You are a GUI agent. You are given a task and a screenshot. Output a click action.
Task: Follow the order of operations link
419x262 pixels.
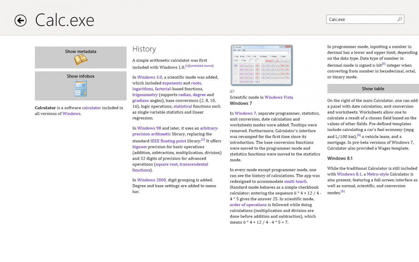click(x=248, y=205)
